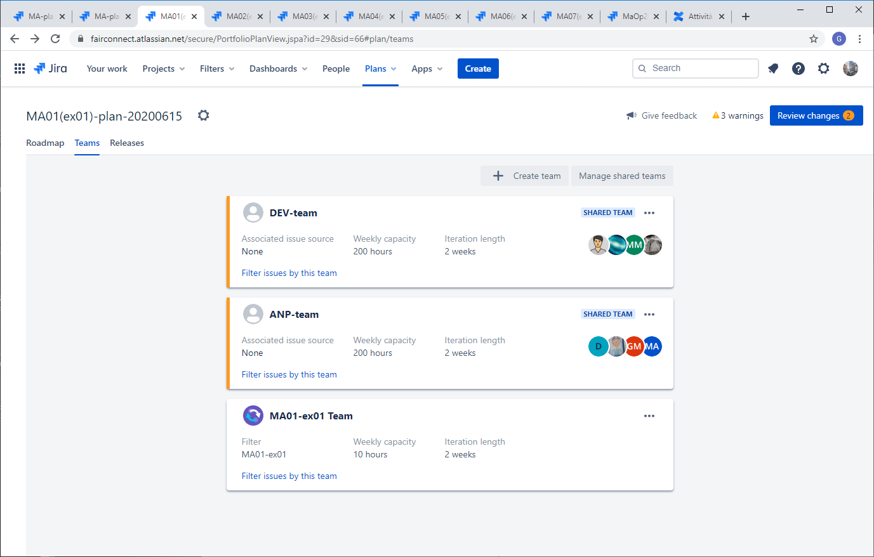Switch to the Releases tab

(127, 143)
